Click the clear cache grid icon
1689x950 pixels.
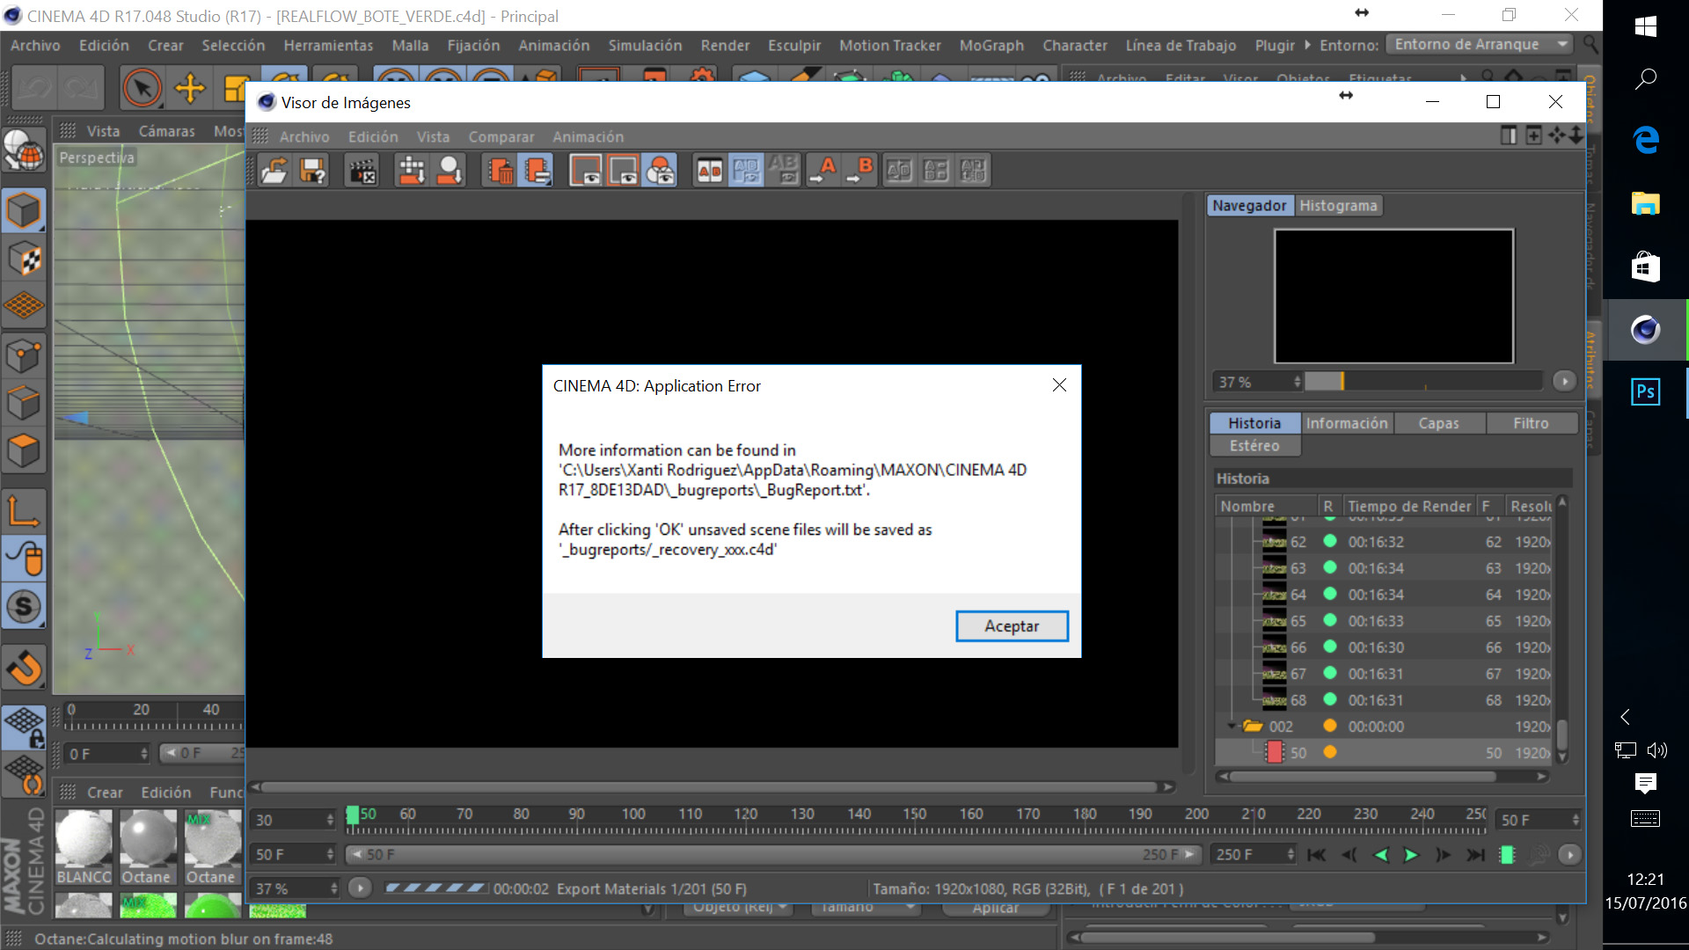[x=412, y=171]
